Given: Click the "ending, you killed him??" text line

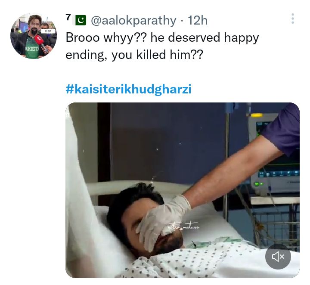Looking at the screenshot, I should pos(134,55).
